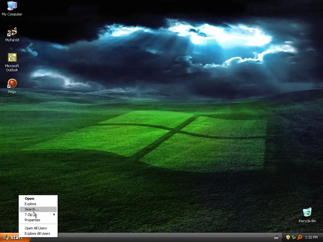Select the Recycle Bin icon
The height and width of the screenshot is (242, 323).
307,215
